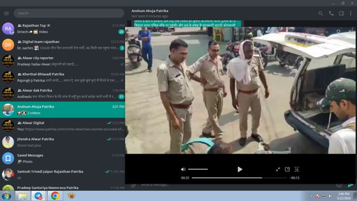Click the Alwar city reporter patrika avatar
Viewport: 357px width, 201px height.
pyautogui.click(x=8, y=61)
